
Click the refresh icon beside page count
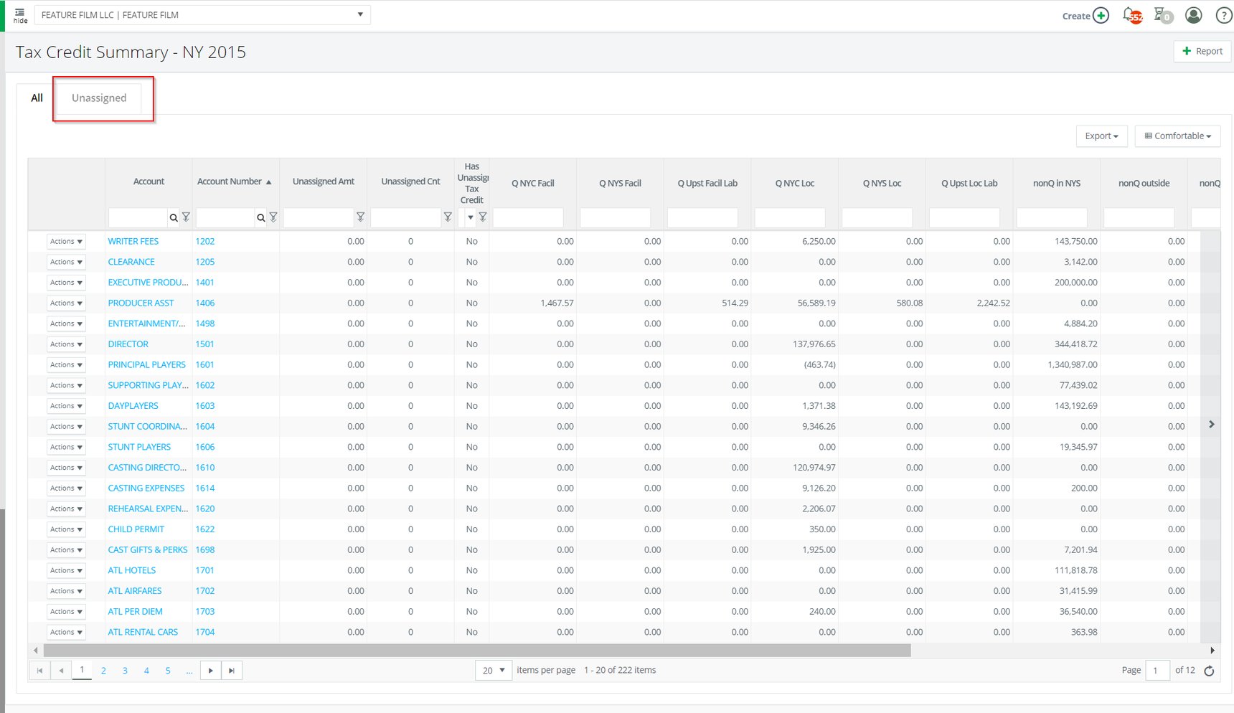coord(1209,671)
